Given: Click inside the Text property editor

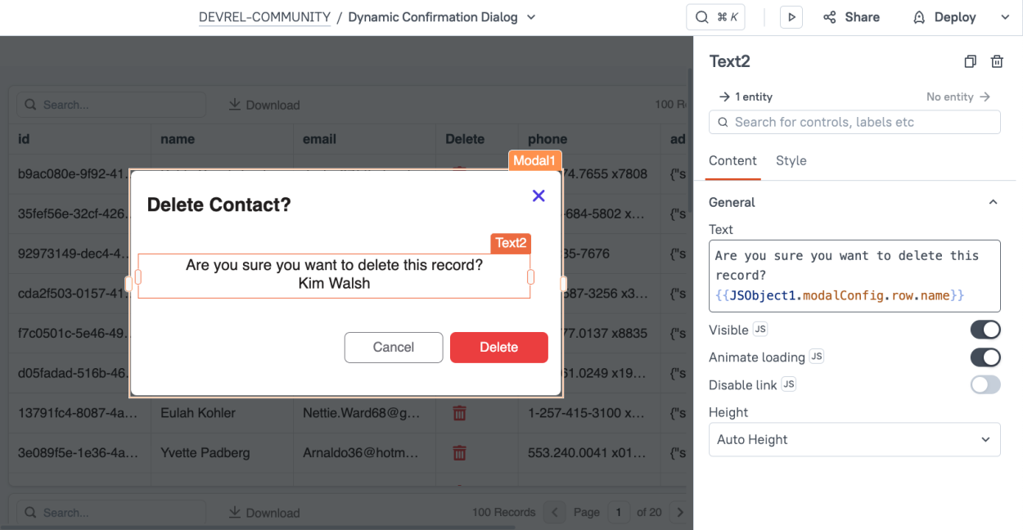Looking at the screenshot, I should (x=854, y=275).
